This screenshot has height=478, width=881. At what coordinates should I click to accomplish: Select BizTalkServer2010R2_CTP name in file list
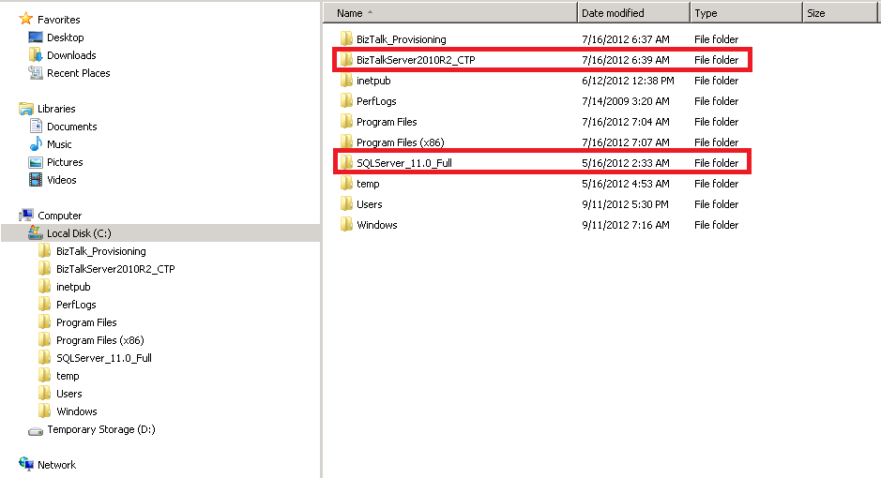[416, 60]
